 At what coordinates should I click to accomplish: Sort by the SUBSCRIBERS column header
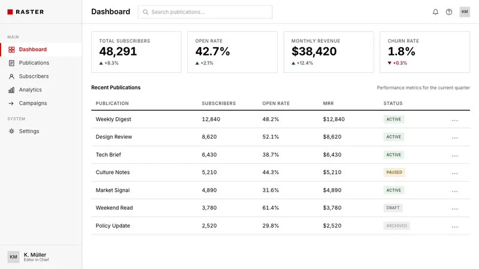[219, 103]
